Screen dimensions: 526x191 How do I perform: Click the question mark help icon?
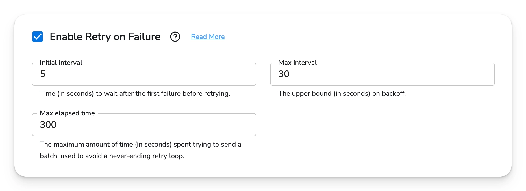[x=175, y=37]
